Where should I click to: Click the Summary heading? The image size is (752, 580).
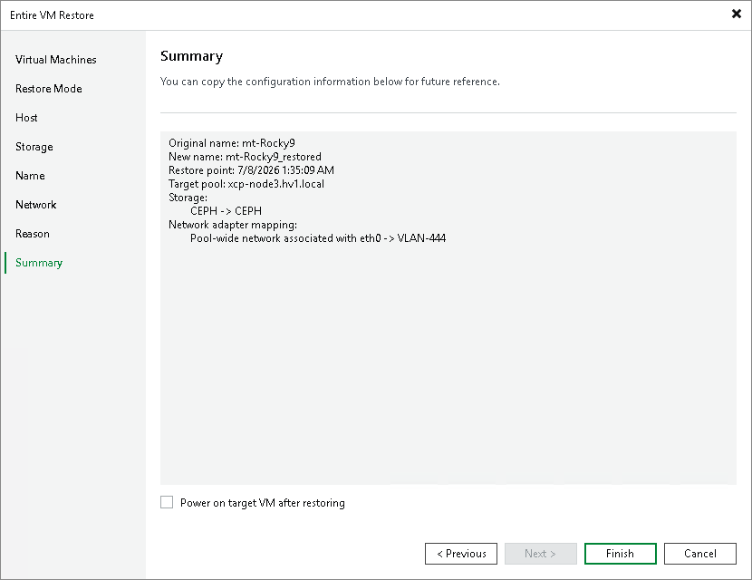(x=191, y=56)
